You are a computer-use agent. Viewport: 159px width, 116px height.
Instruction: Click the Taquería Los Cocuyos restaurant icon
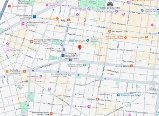point(125,38)
